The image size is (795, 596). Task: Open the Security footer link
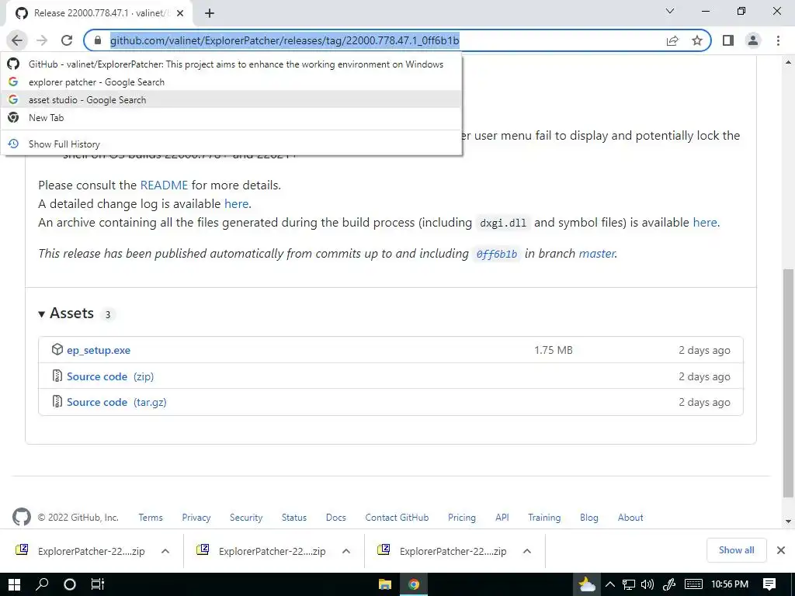[x=246, y=518]
